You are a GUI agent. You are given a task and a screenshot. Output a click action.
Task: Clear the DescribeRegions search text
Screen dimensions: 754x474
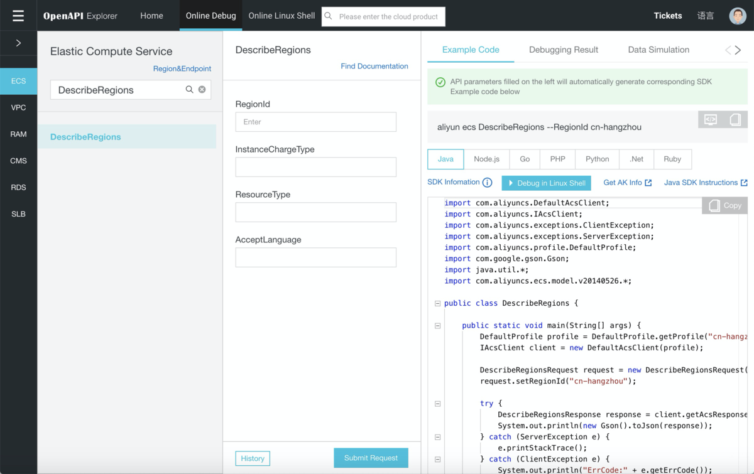[x=202, y=90]
